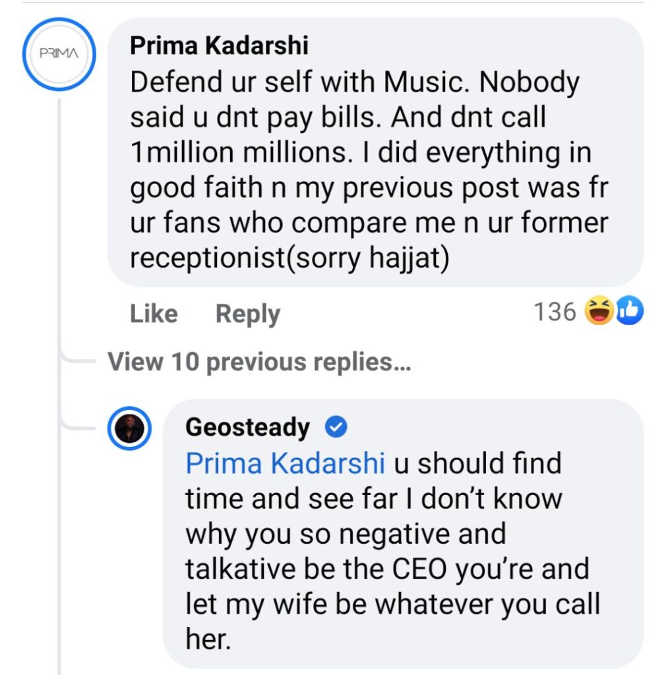
Task: Click the 'good faith n my previous post' line
Action: [x=368, y=189]
